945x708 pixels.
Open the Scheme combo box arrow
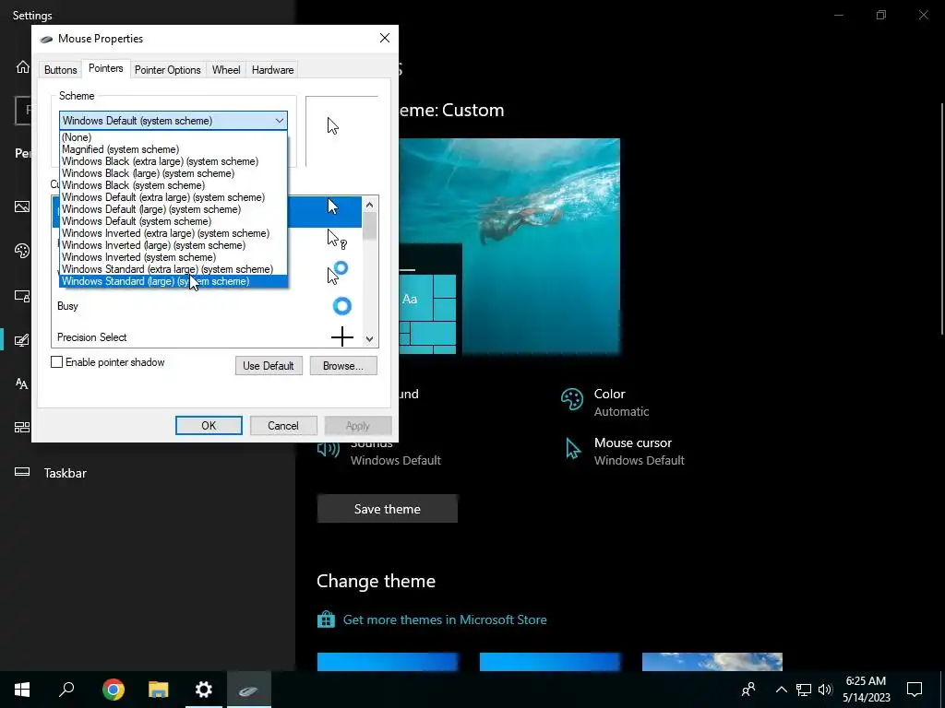[x=279, y=121]
